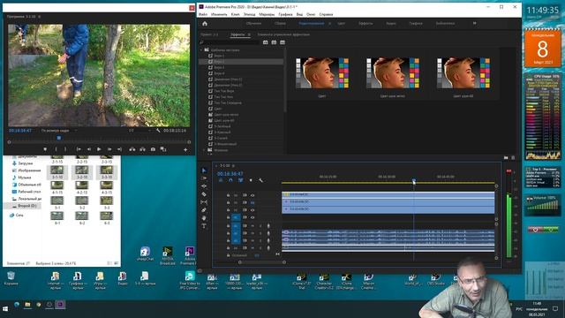Screen dimensions: 565x318
Task: Select the Type tool
Action: [x=204, y=226]
